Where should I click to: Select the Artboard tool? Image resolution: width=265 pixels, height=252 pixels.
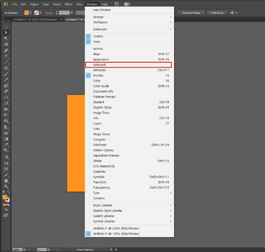[x=6, y=169]
